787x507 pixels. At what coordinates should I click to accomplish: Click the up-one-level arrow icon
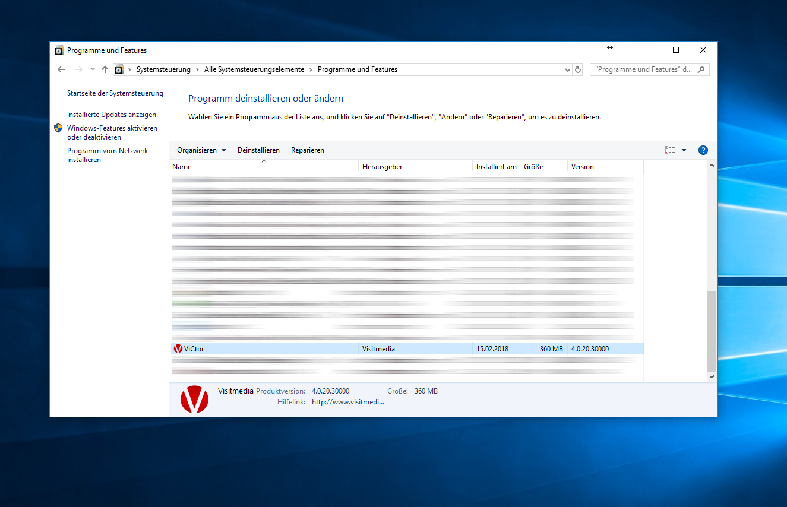[105, 69]
